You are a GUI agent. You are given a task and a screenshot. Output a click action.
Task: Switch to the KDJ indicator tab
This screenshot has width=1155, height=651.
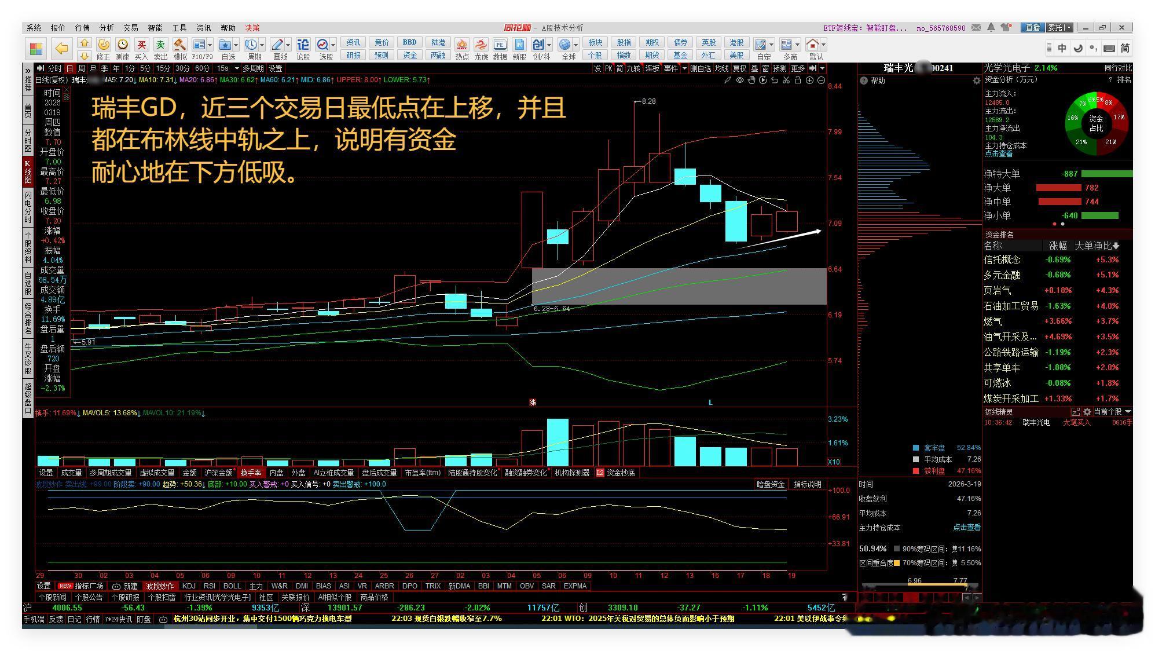(189, 586)
